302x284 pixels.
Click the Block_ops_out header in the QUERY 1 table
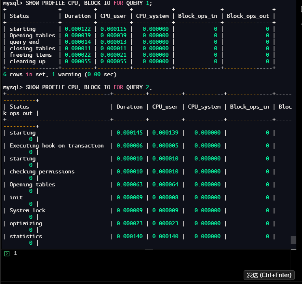point(248,16)
